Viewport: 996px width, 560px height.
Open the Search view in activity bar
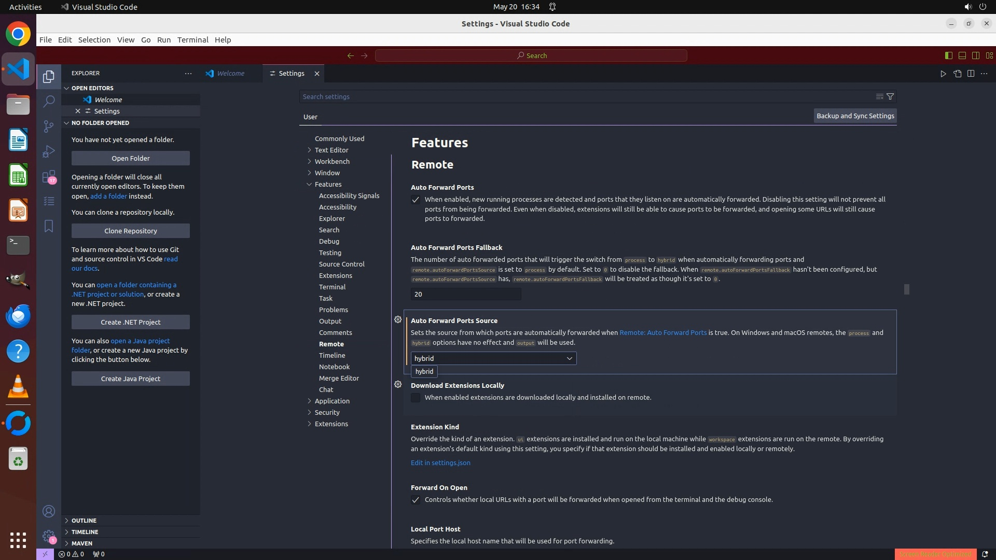(49, 101)
